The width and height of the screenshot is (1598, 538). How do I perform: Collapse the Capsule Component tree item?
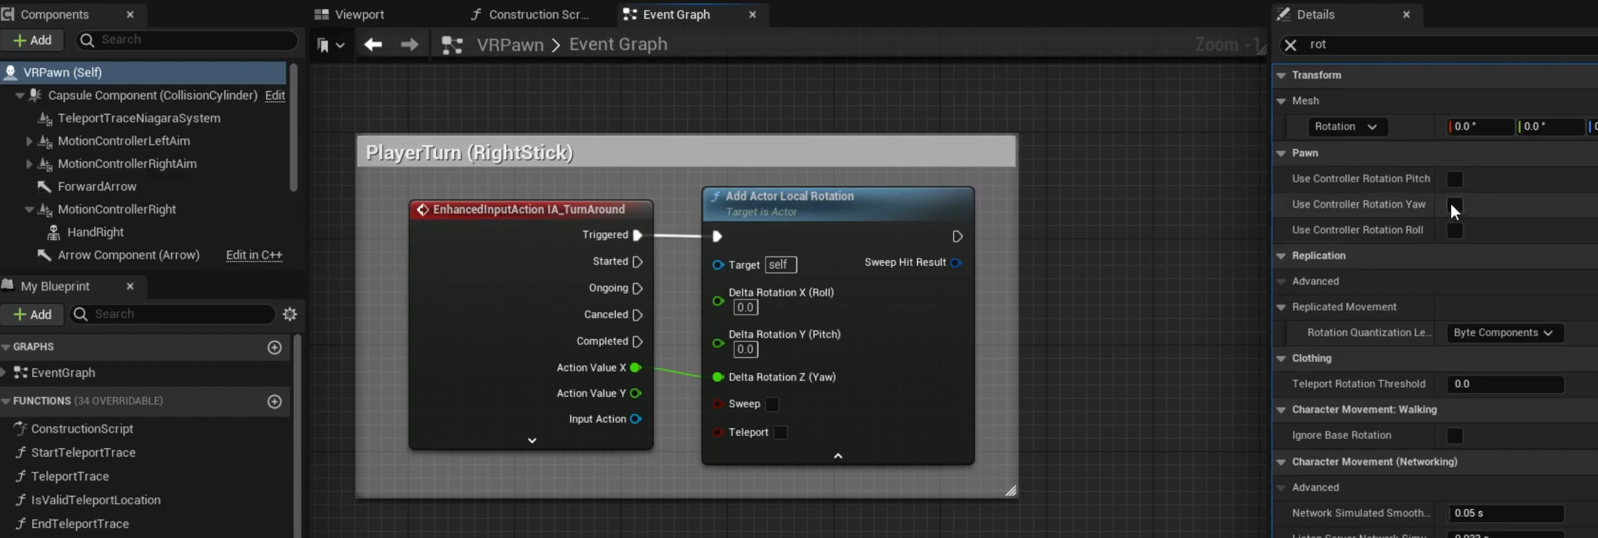click(x=20, y=95)
